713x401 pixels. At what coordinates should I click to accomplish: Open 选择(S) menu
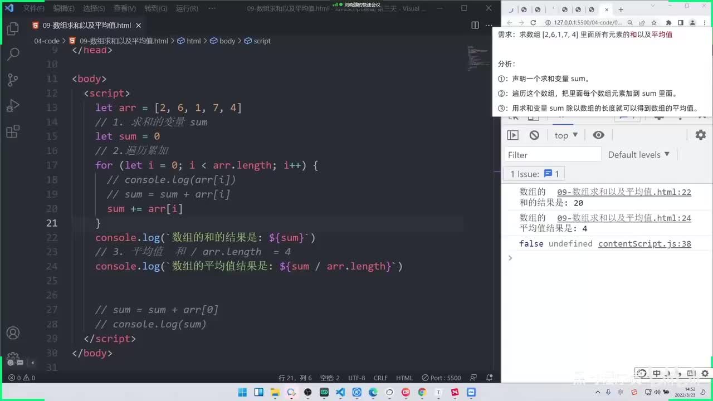(x=94, y=8)
